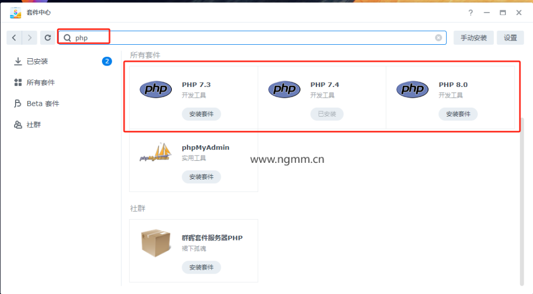Click the 社群 people icon
This screenshot has width=533, height=294.
pos(18,125)
